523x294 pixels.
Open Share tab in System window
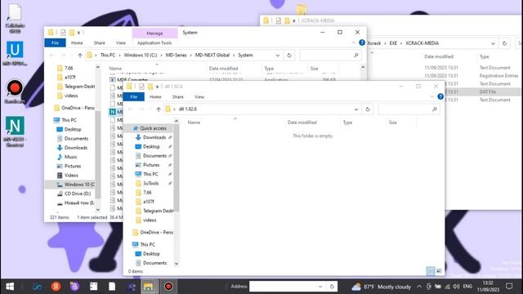point(99,42)
